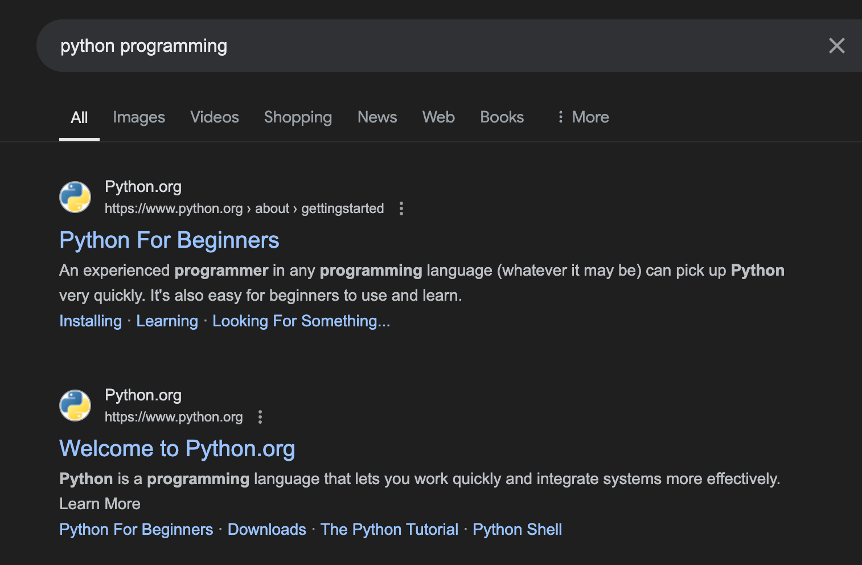Viewport: 862px width, 565px height.
Task: Open the three-dot menu next to gettingstarted URL
Action: point(401,208)
